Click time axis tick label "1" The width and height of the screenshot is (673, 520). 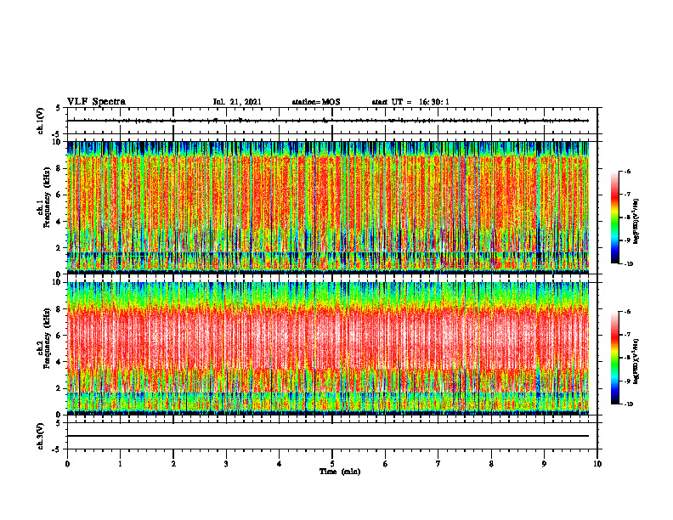coord(120,464)
